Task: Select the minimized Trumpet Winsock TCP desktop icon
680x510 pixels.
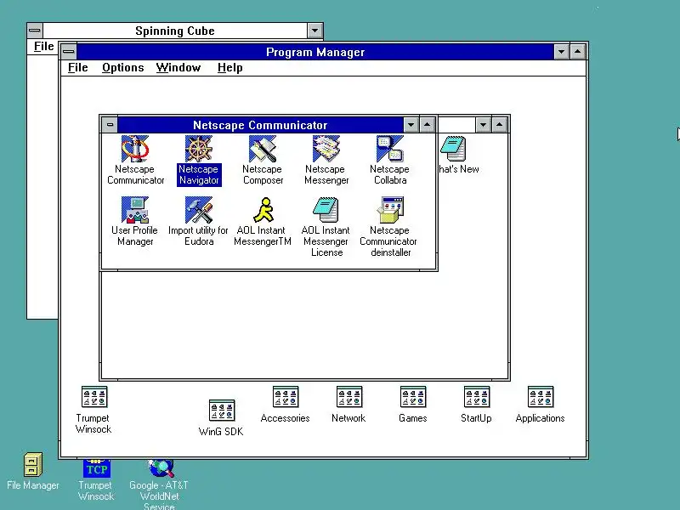Action: [x=96, y=468]
